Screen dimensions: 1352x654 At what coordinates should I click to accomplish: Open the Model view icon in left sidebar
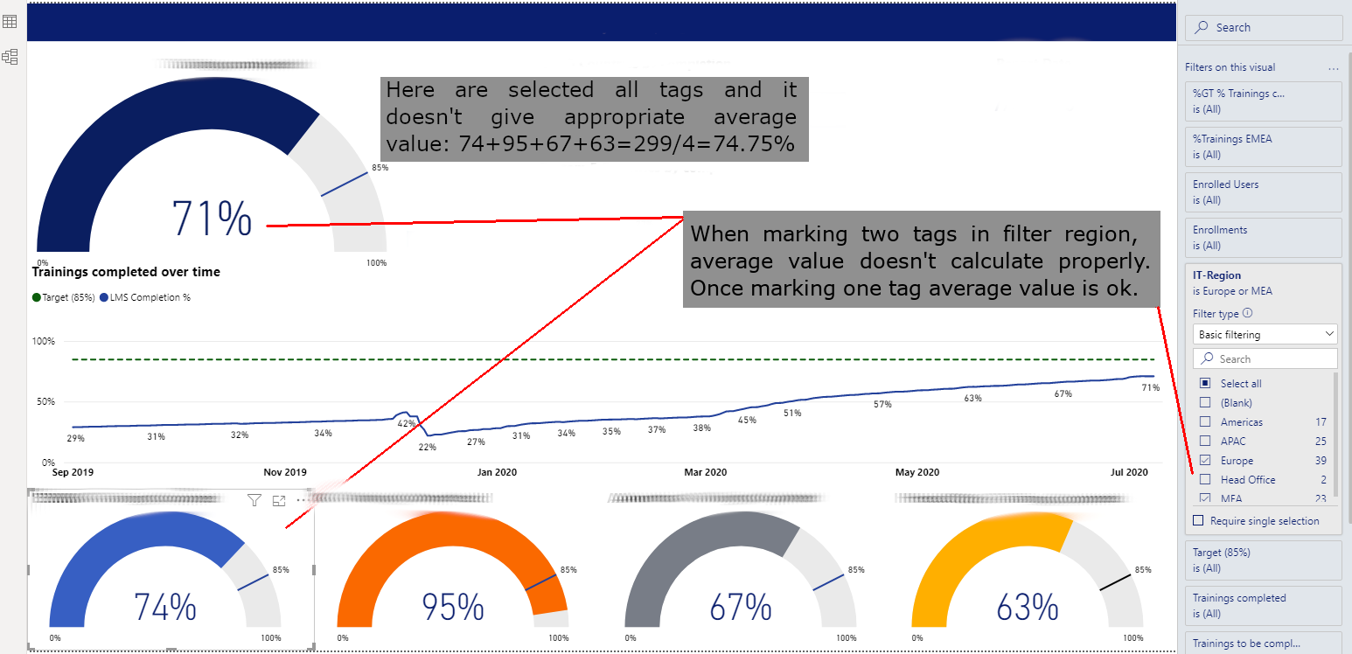click(x=10, y=57)
